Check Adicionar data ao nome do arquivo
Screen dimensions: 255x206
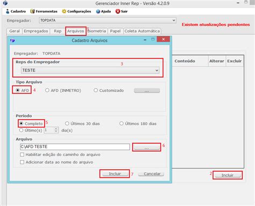22,162
